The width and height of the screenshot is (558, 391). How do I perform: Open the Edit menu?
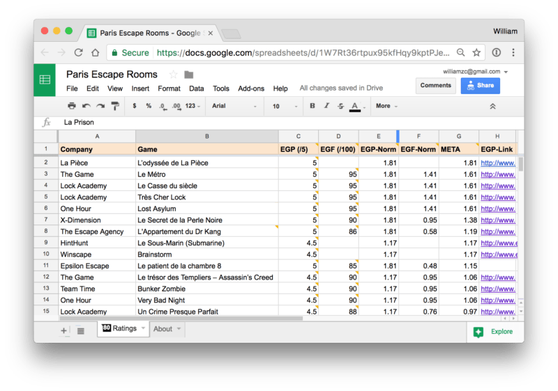tap(93, 89)
